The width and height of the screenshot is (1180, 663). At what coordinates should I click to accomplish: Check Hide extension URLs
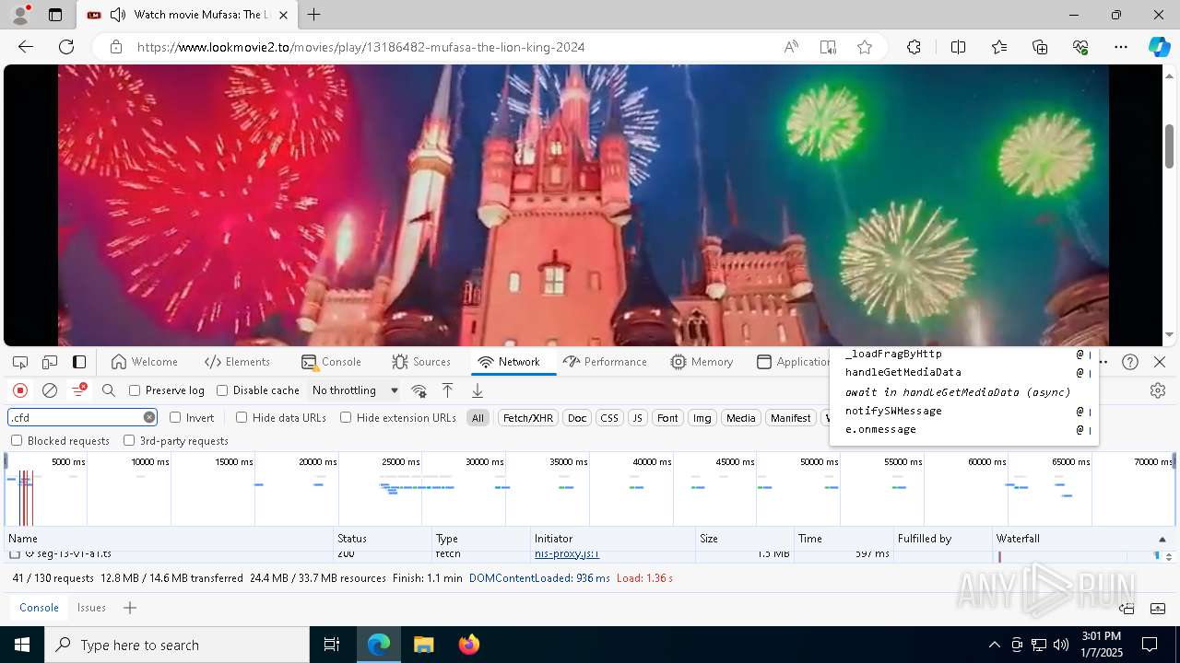346,417
